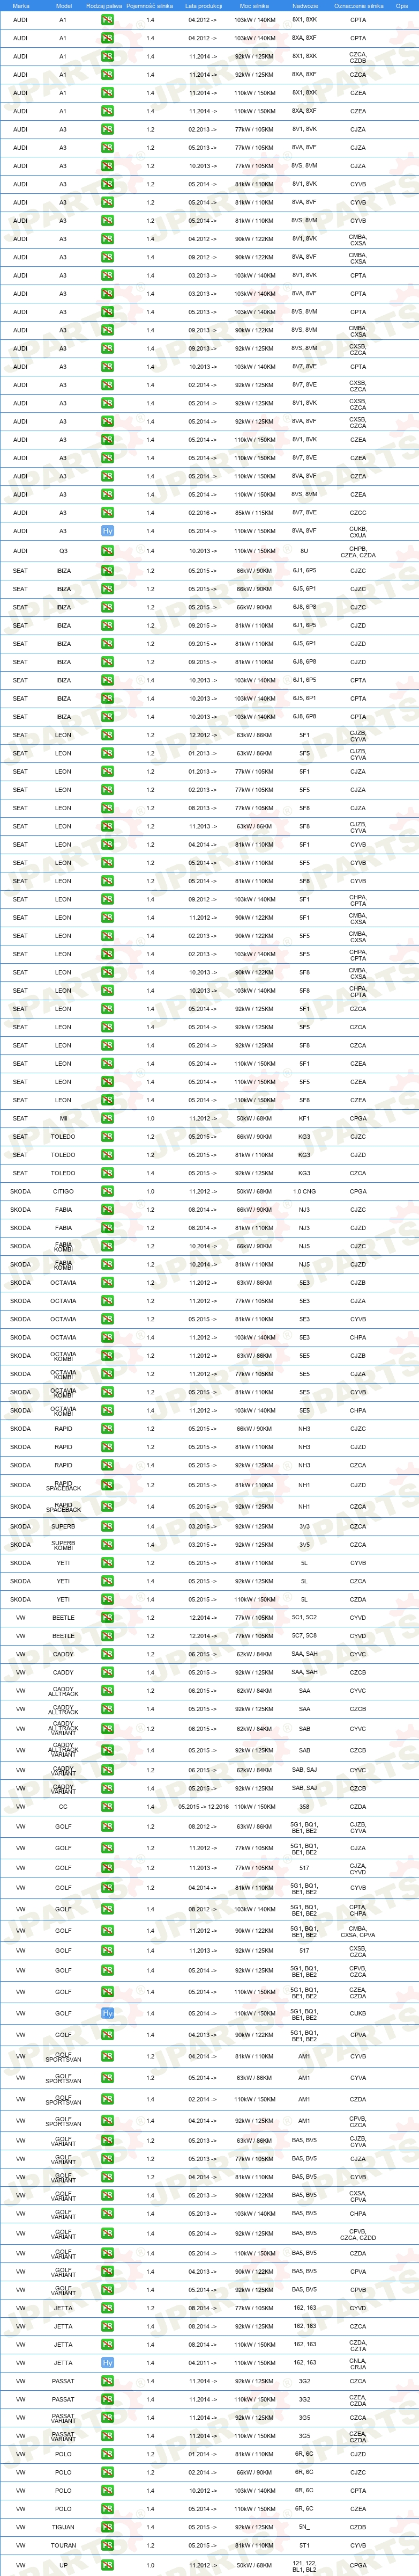Click the KF1 body cell in Mii row
419x2576 pixels.
(x=304, y=1118)
